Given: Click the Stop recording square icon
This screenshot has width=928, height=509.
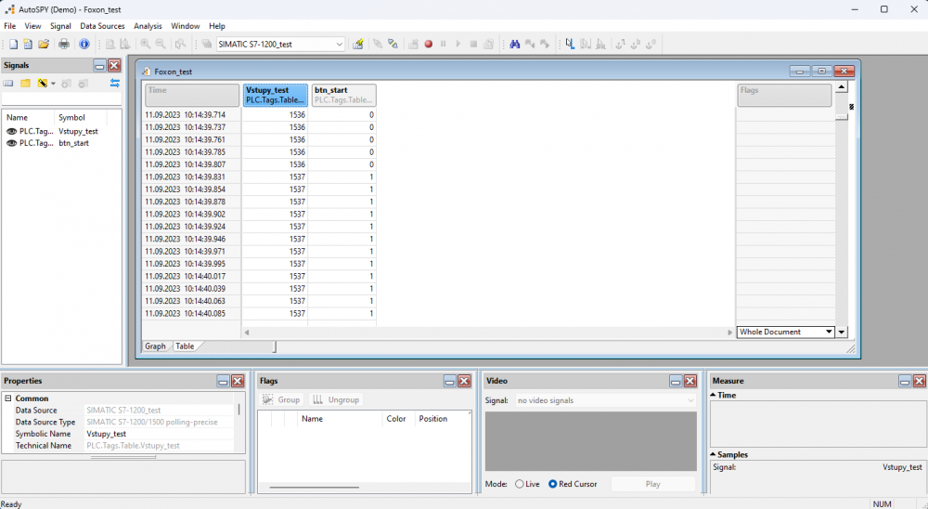Looking at the screenshot, I should click(473, 44).
